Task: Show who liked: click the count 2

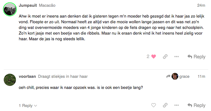Action: tap(148, 57)
